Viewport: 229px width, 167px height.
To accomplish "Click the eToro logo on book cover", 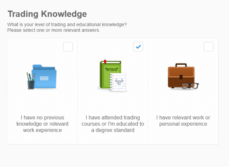I will [x=112, y=69].
